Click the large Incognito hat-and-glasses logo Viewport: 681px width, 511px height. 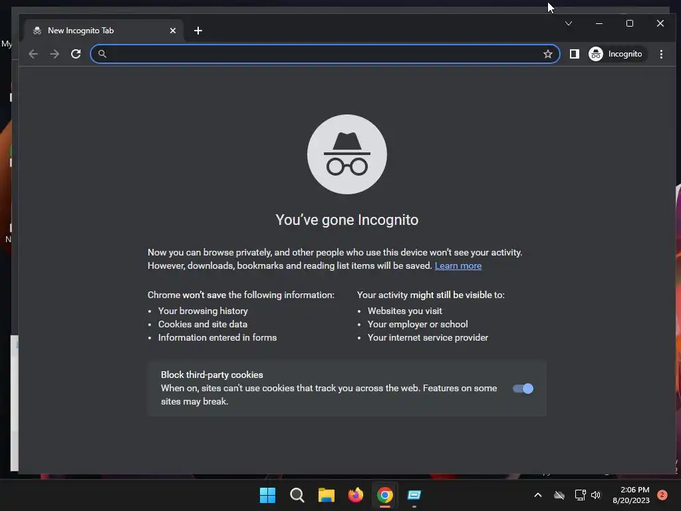tap(347, 154)
